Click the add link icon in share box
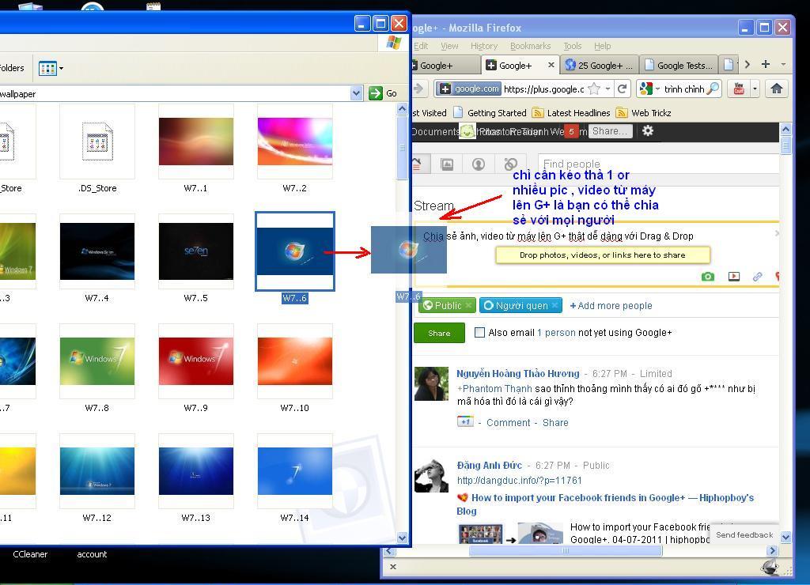 [x=757, y=276]
